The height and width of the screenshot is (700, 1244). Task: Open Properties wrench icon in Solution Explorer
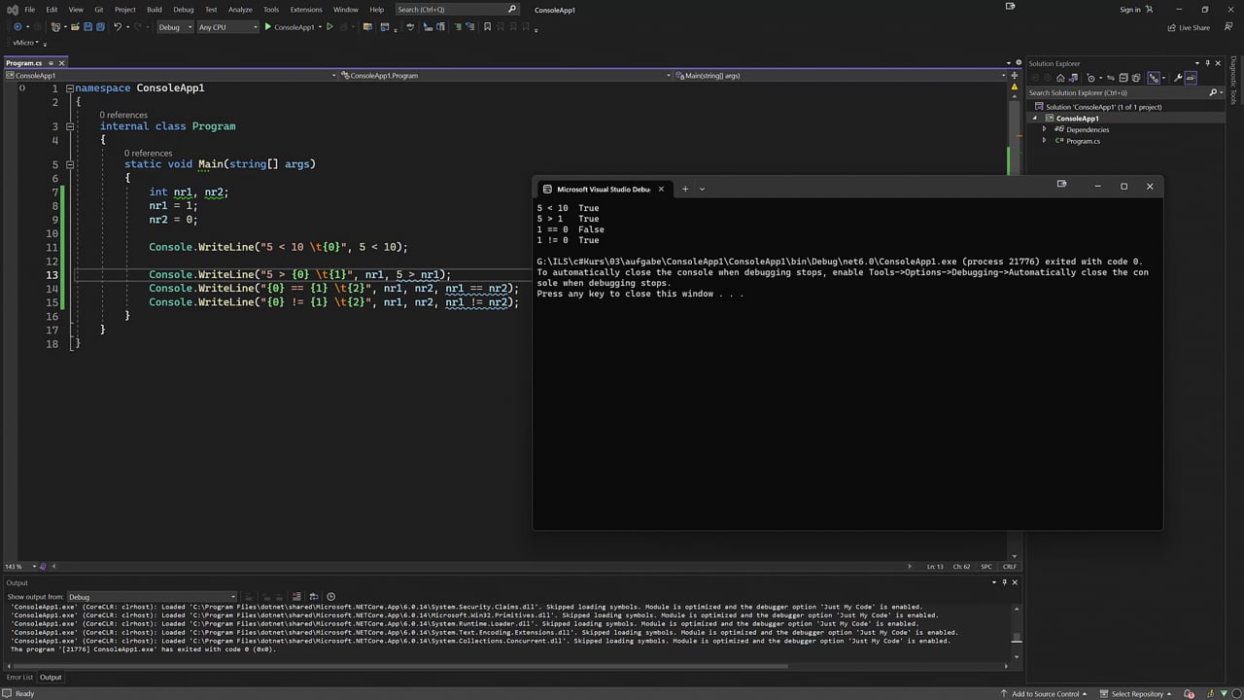point(1178,78)
